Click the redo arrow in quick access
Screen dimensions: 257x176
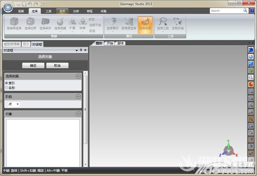click(36, 4)
